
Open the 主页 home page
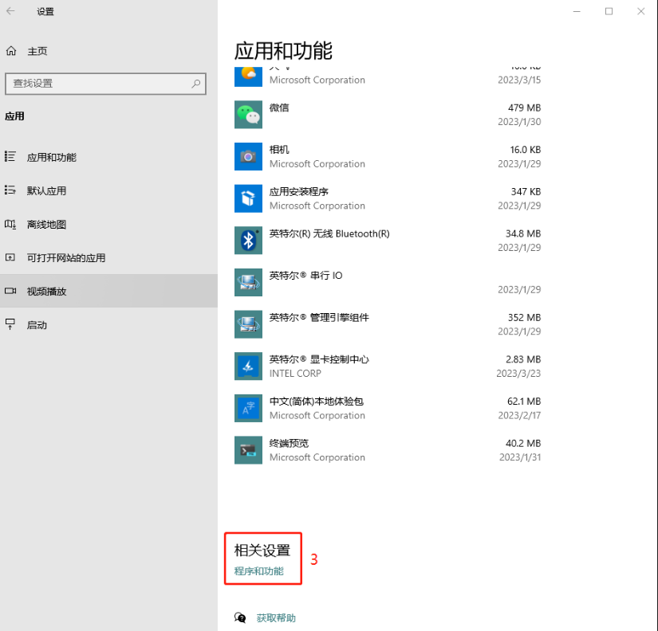click(x=37, y=51)
